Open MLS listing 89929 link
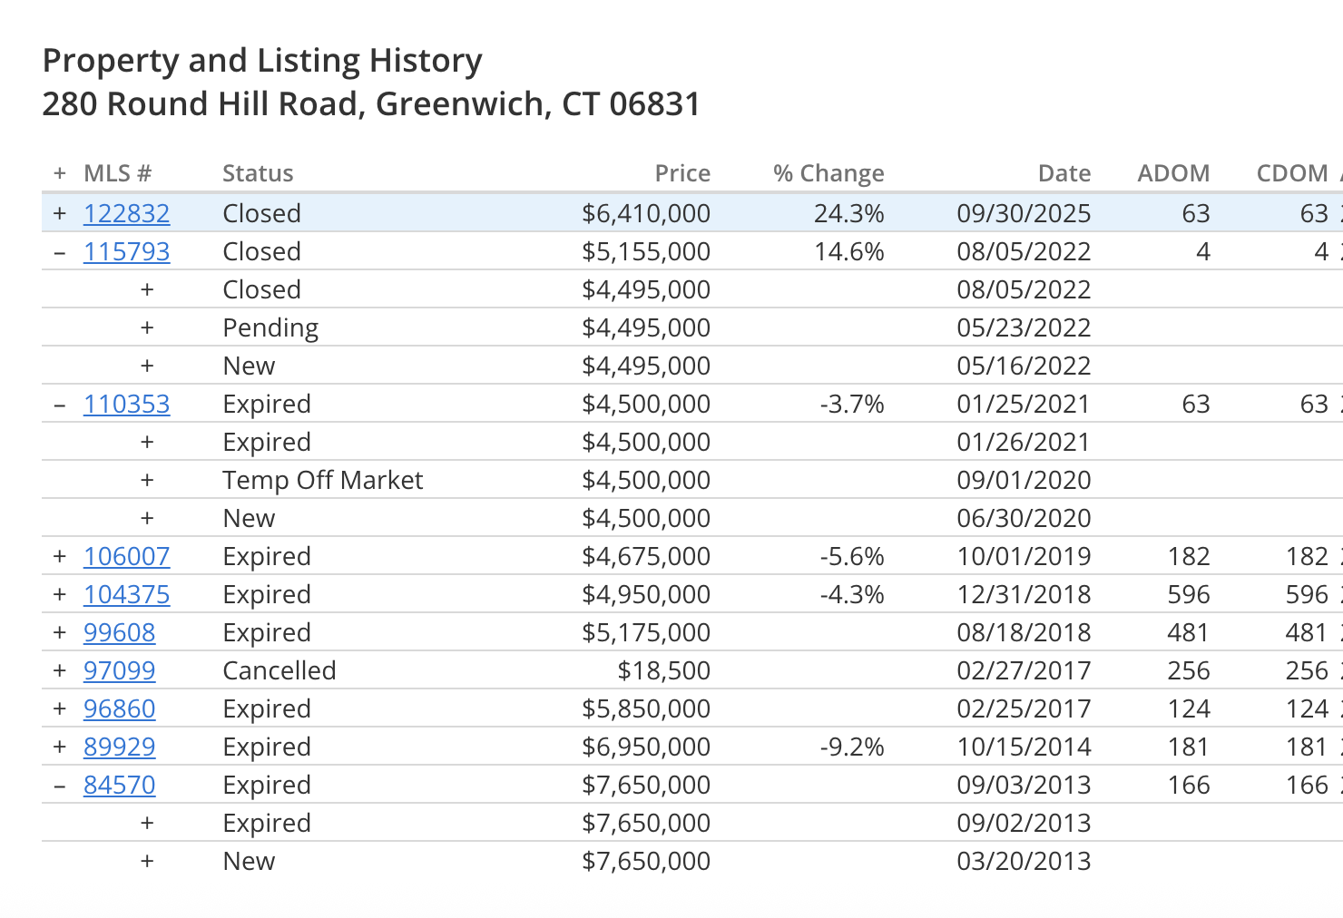 (119, 747)
